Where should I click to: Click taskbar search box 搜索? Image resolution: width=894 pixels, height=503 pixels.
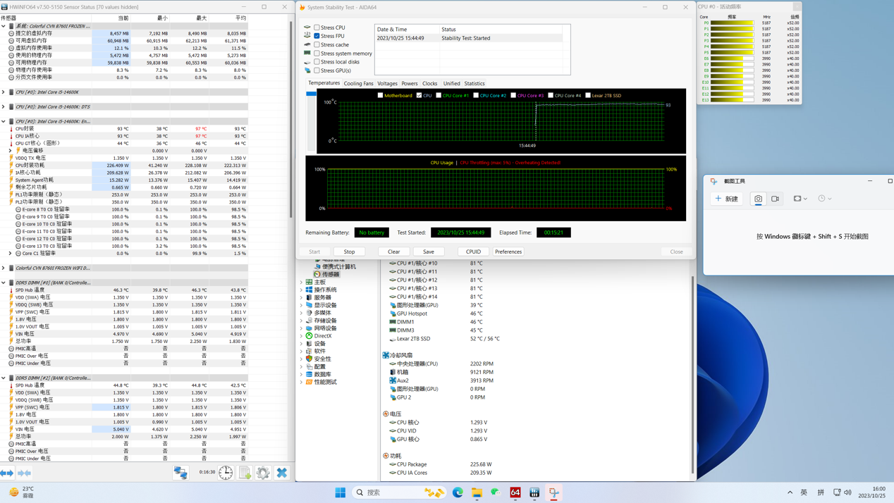click(x=400, y=492)
